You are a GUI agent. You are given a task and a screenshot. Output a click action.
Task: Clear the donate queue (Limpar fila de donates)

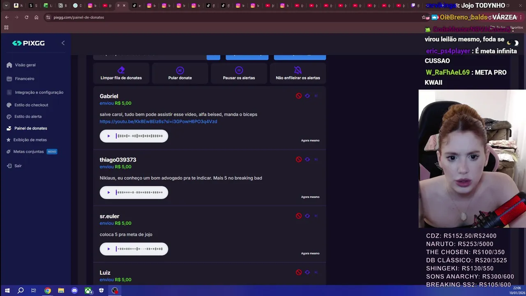pyautogui.click(x=121, y=74)
